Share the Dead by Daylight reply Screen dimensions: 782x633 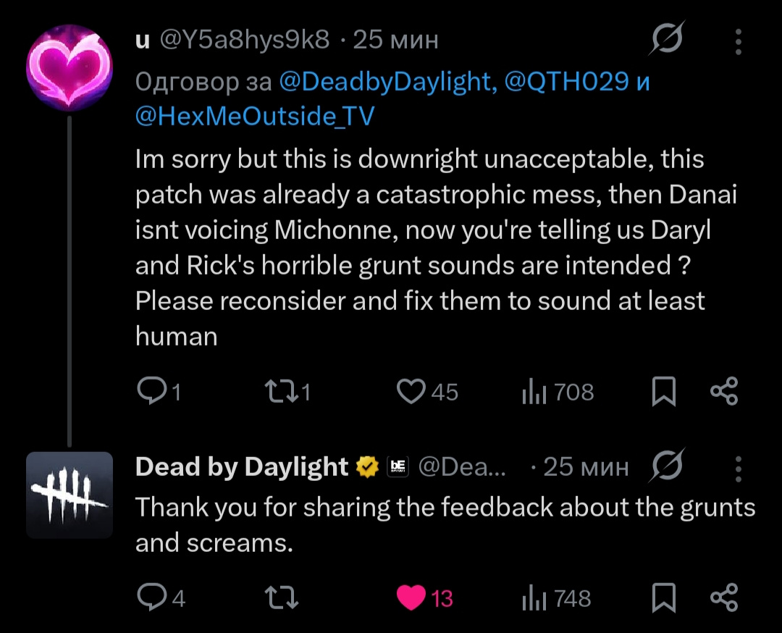(724, 597)
